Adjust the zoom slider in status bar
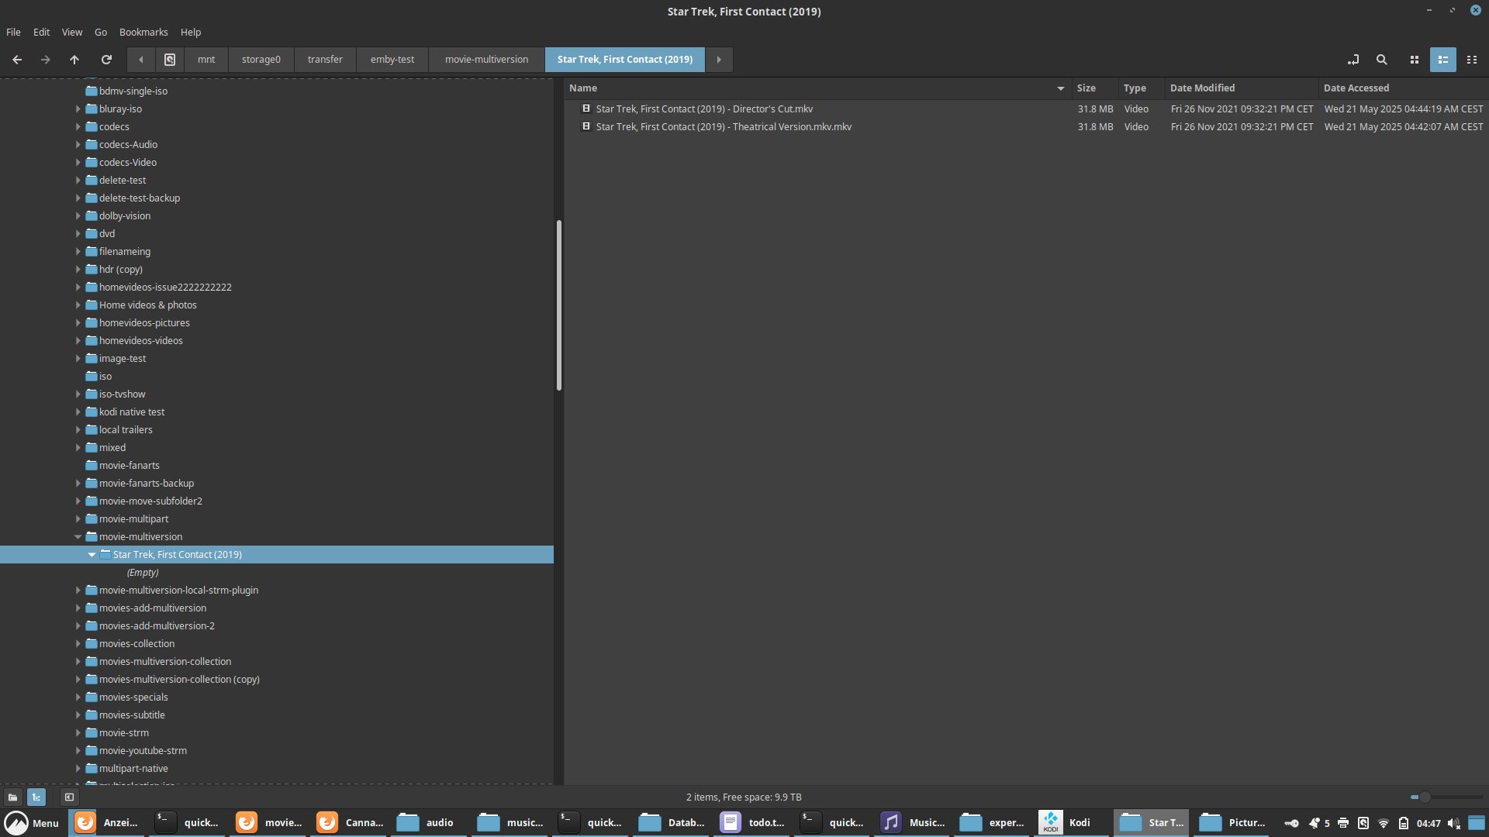The image size is (1489, 837). click(x=1424, y=797)
